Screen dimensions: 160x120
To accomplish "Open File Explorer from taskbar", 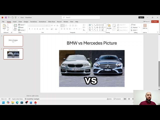I will [x=13, y=102].
